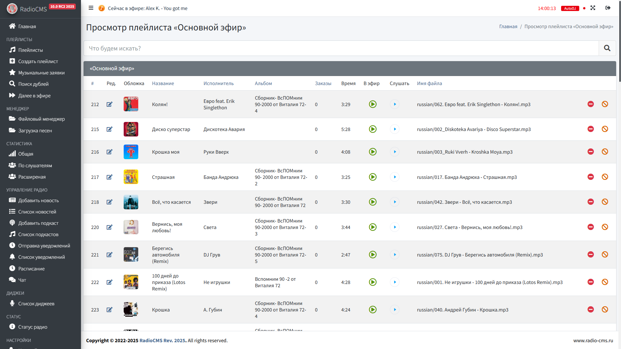Click the fullscreen expand icon

(x=593, y=8)
